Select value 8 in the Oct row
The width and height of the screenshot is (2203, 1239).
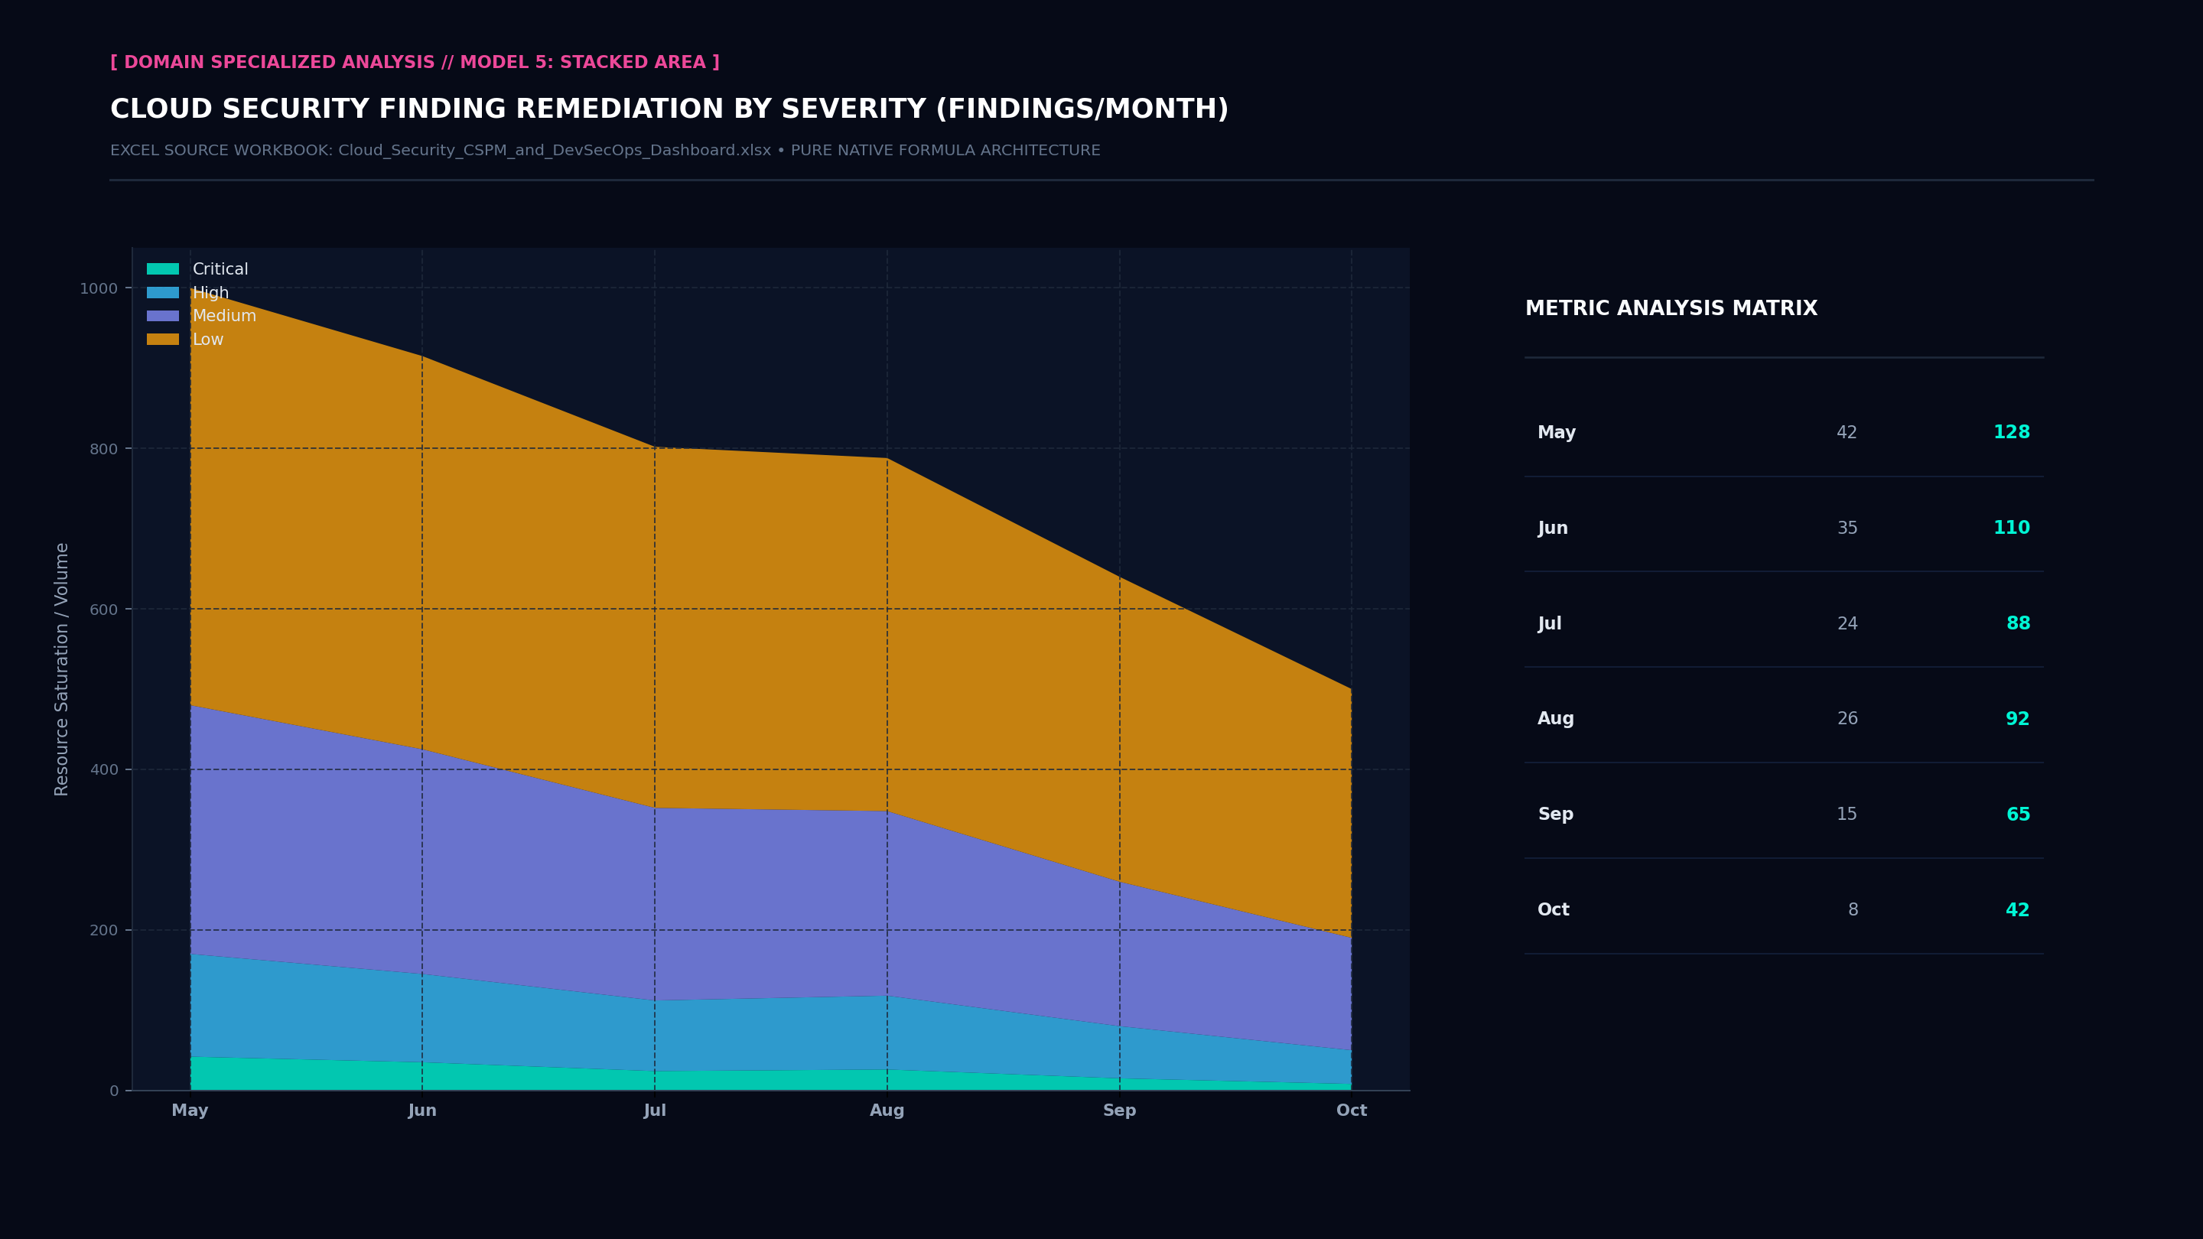(x=1853, y=911)
